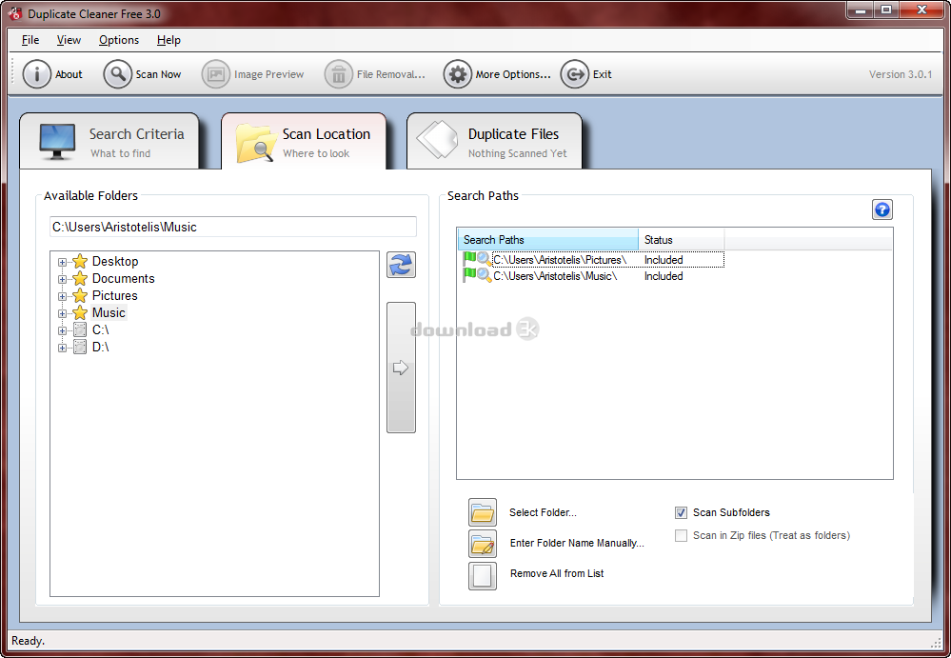Open Image Preview toolbar icon

click(216, 74)
